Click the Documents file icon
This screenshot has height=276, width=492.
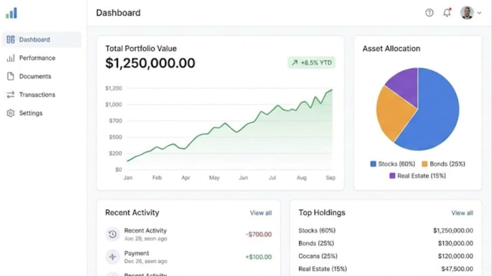point(11,76)
